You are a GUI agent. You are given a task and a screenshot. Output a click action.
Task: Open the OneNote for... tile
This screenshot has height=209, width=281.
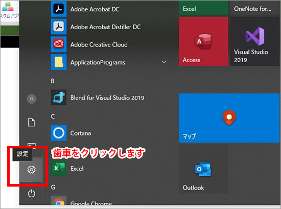(254, 8)
